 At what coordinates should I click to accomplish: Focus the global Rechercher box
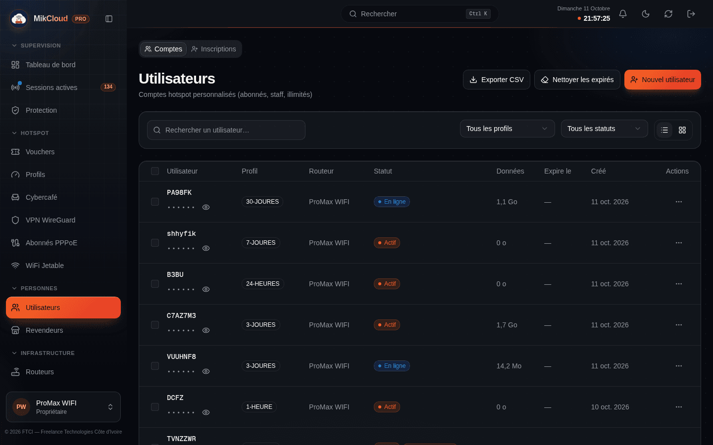420,14
